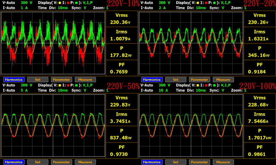Select the Irms reading 1.6321A
276x165 pixels.
click(x=258, y=39)
